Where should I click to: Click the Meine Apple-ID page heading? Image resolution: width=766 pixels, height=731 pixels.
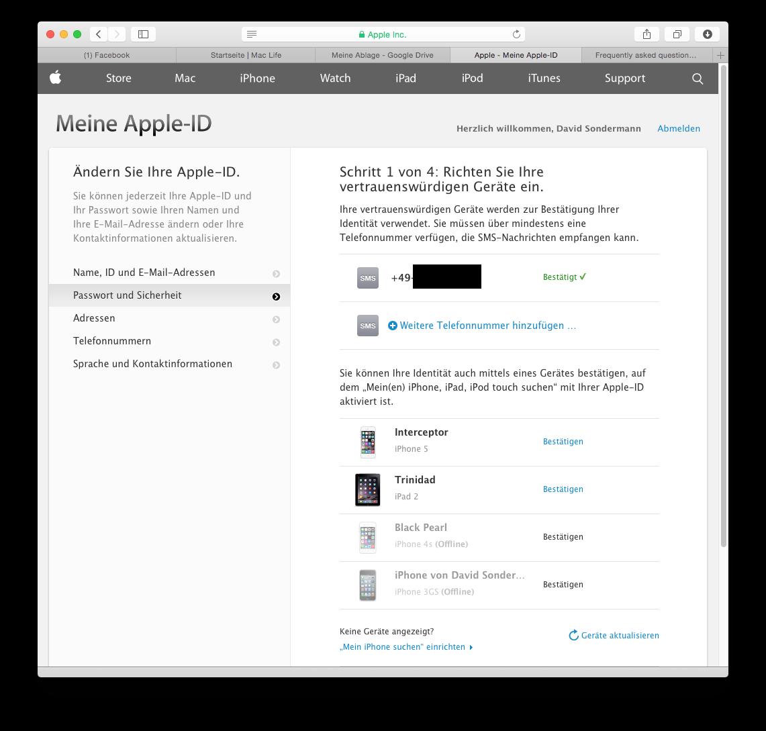coord(134,124)
